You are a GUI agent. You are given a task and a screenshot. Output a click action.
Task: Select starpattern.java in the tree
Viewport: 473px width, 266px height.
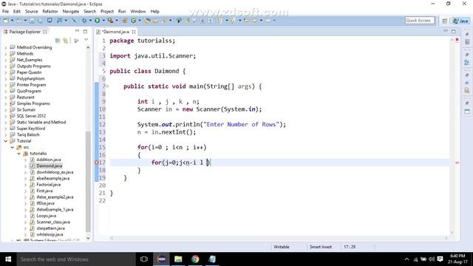click(50, 228)
